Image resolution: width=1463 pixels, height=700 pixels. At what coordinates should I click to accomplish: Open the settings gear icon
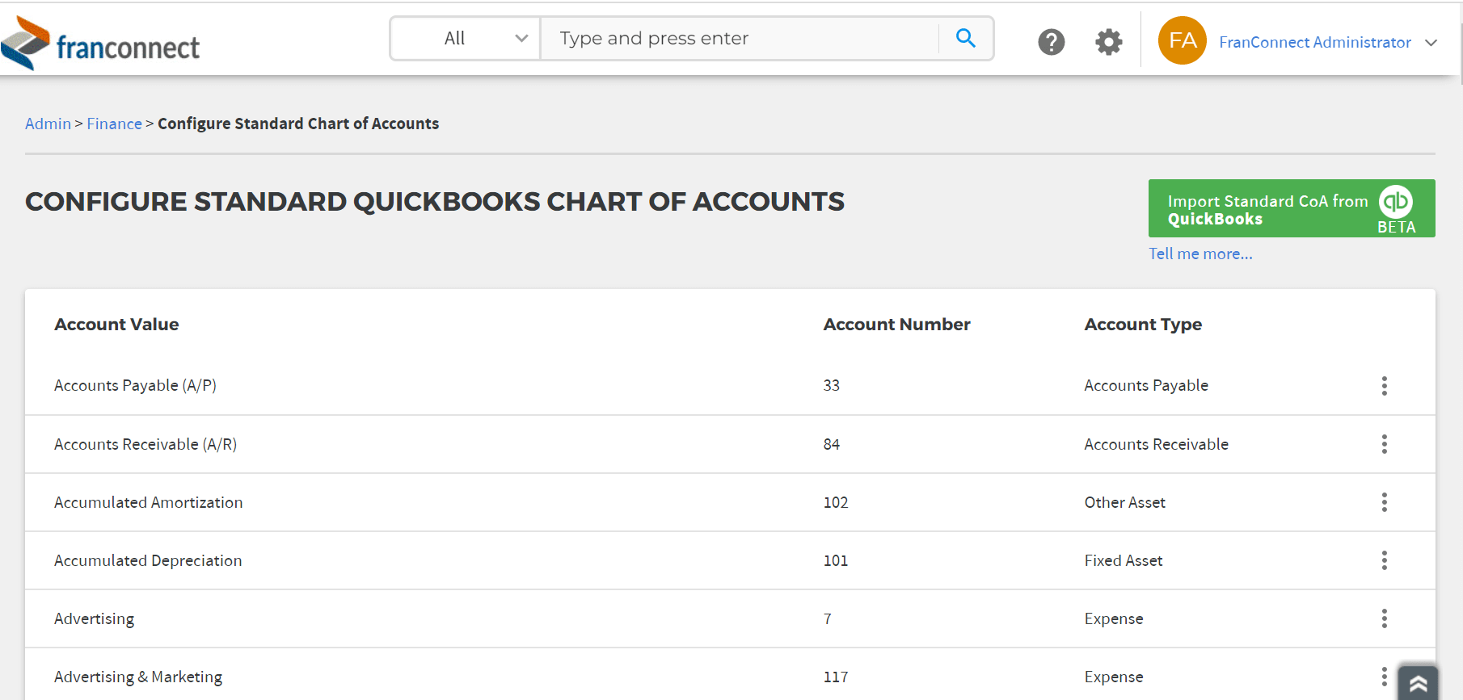coord(1108,41)
